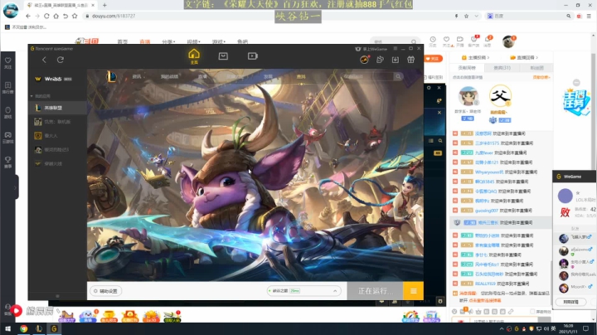Click the 正在运行 button

(375, 291)
